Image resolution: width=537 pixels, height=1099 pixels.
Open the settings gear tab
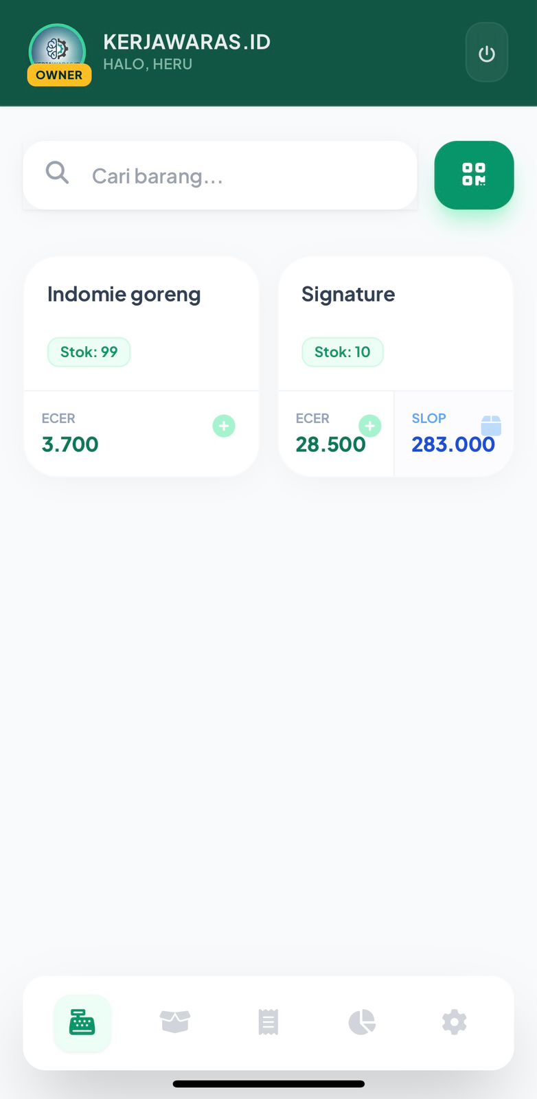tap(454, 1022)
